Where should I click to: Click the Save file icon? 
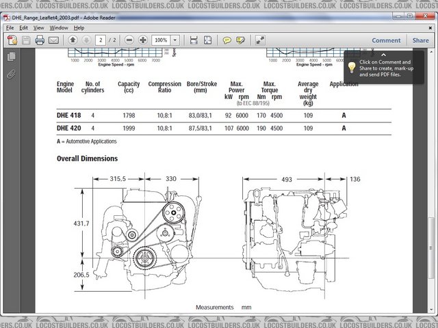coord(26,40)
